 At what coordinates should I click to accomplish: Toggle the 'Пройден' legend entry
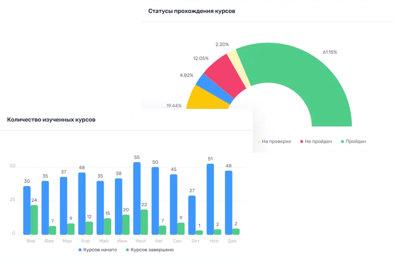point(353,142)
